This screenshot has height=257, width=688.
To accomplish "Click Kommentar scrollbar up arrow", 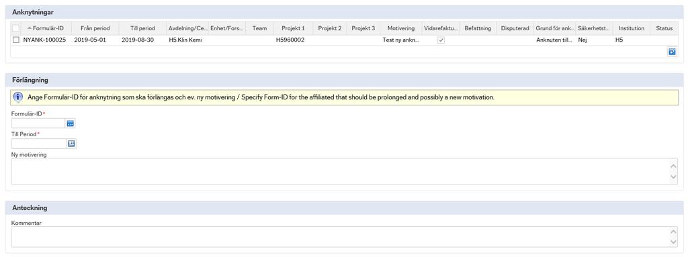I will pos(674,232).
